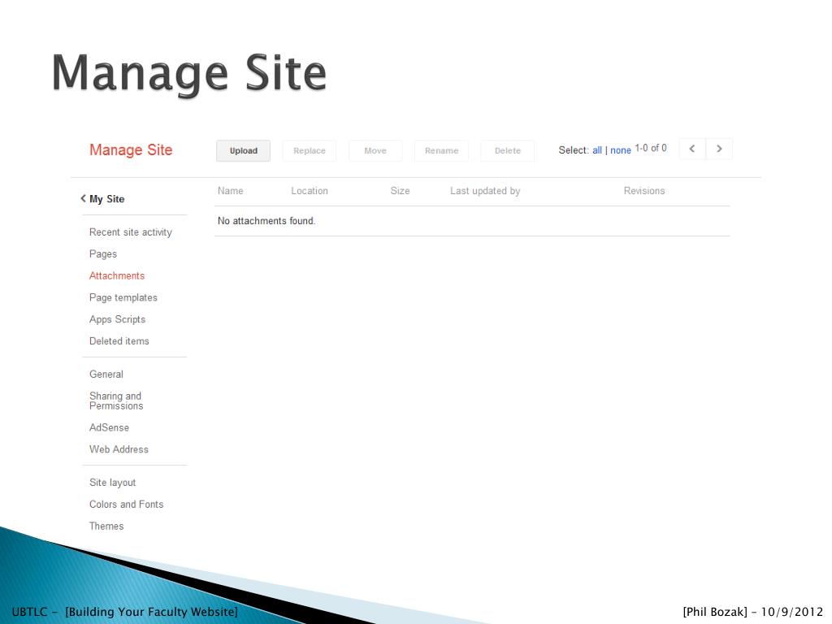Viewport: 832px width, 624px height.
Task: Select all attachments via the all link
Action: [597, 150]
